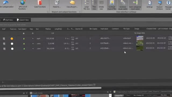Open the Reports function
Image resolution: width=172 pixels, height=97 pixels.
[x=57, y=4]
